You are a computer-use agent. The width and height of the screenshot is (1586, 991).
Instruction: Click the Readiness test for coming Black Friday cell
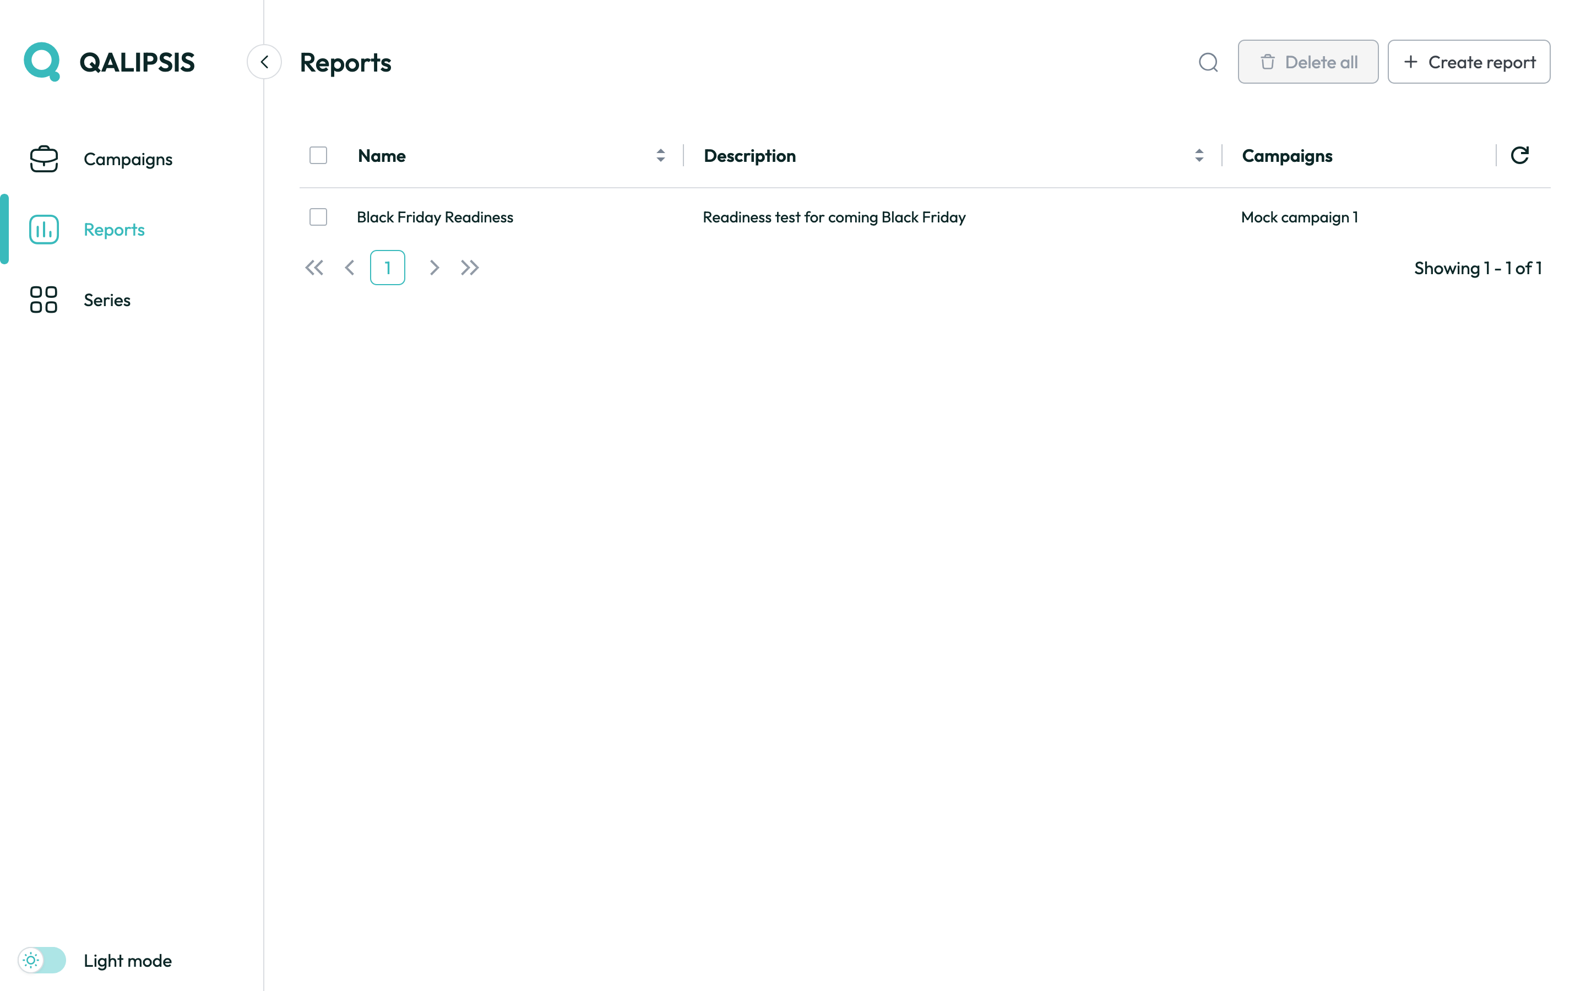(834, 217)
